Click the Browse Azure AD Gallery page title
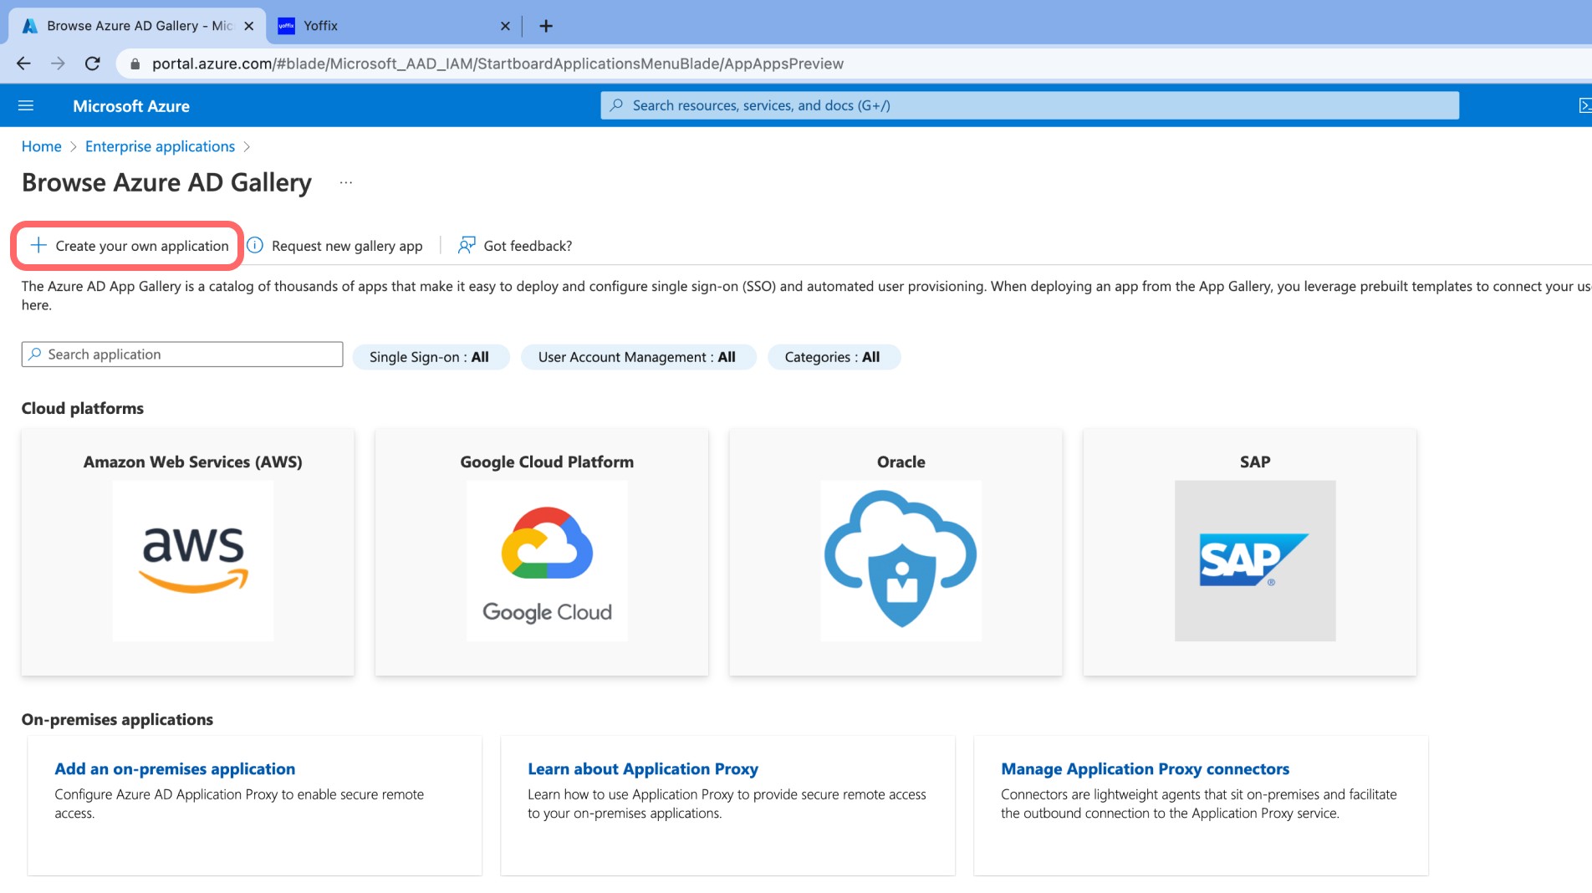 pyautogui.click(x=166, y=182)
